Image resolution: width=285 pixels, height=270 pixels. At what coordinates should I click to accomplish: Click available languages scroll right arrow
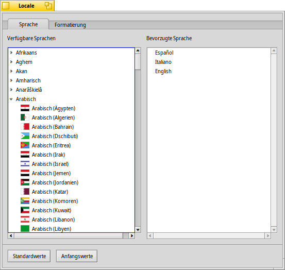pos(132,235)
